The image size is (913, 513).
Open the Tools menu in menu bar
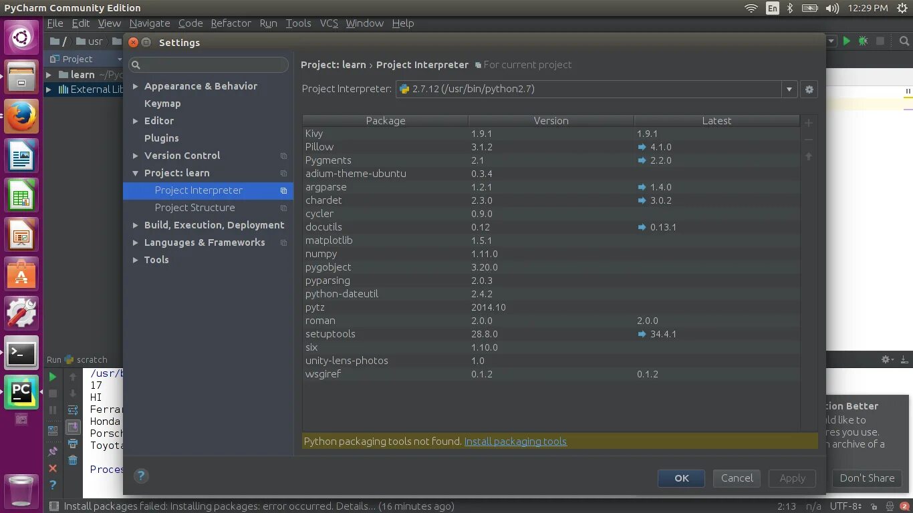(298, 23)
